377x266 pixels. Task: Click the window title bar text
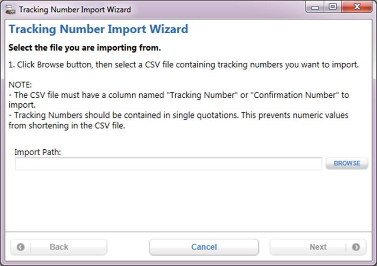point(75,10)
